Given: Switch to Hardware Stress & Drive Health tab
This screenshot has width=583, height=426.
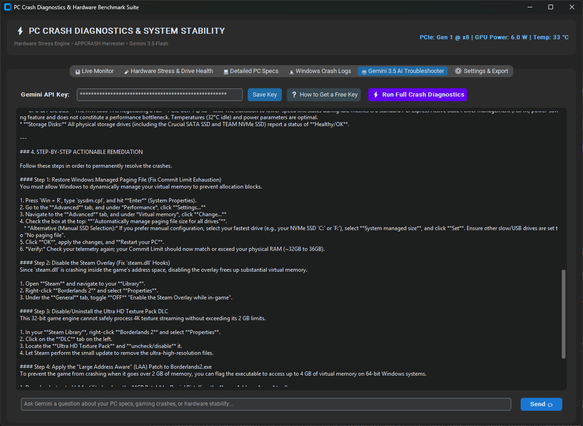Looking at the screenshot, I should point(168,71).
